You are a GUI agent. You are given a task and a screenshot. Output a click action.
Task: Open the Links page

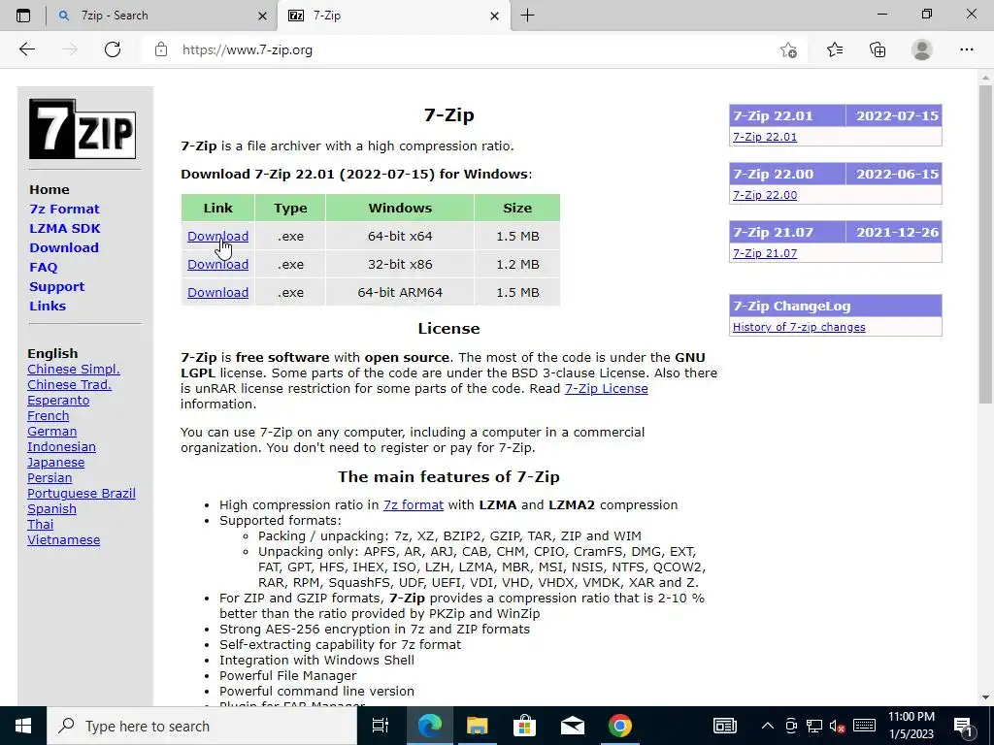point(48,306)
